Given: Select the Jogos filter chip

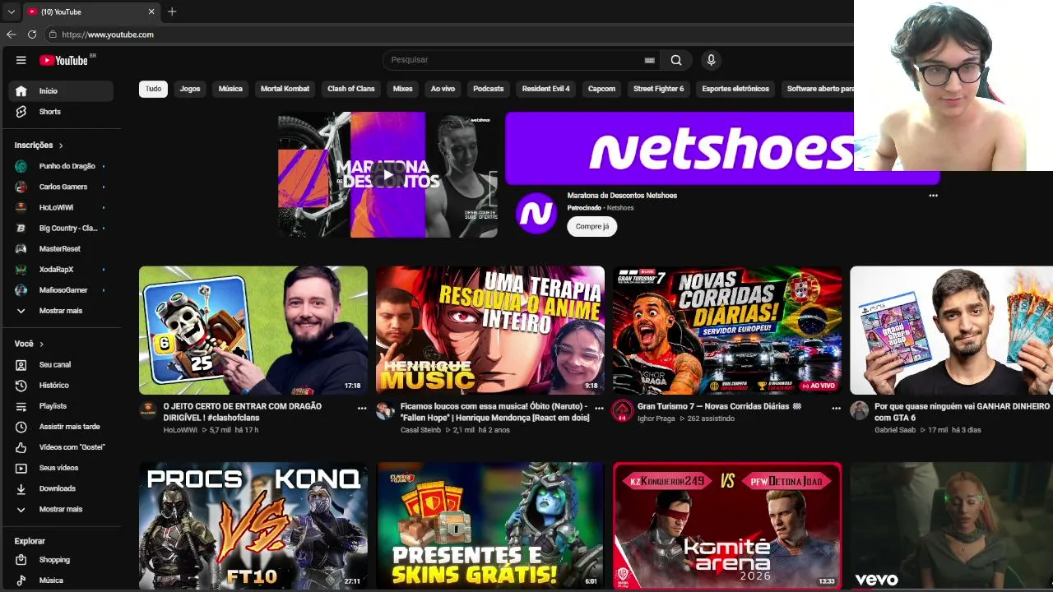Looking at the screenshot, I should (190, 89).
